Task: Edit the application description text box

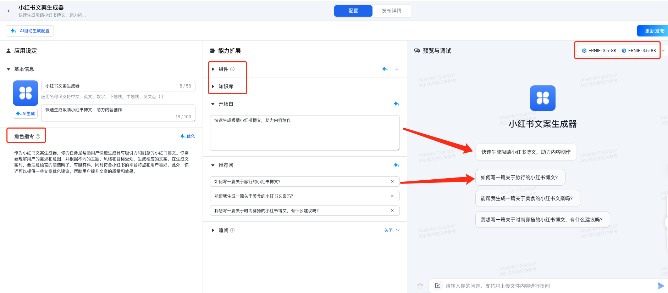Action: click(x=118, y=113)
